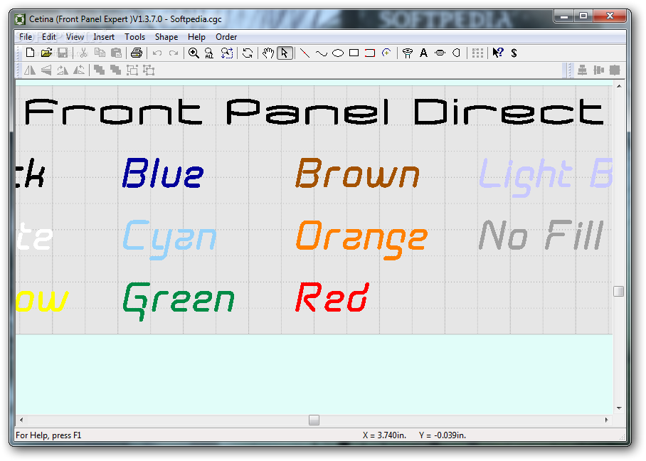Screen dimensions: 646x461
Task: Click the Save diskette icon
Action: [x=63, y=53]
